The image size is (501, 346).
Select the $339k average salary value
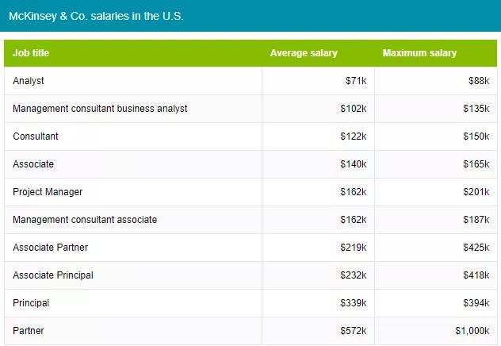point(354,303)
